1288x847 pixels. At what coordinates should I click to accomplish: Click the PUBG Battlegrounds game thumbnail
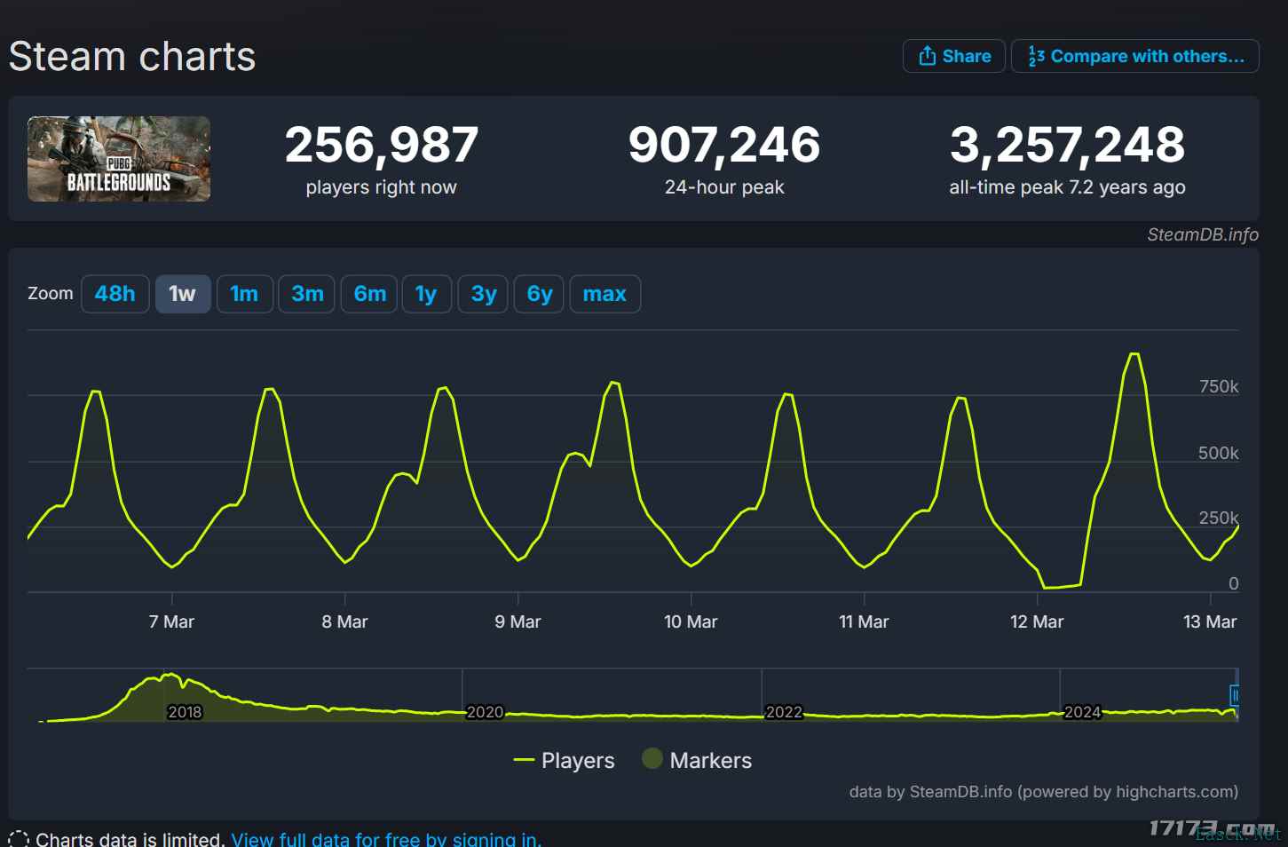click(x=119, y=159)
